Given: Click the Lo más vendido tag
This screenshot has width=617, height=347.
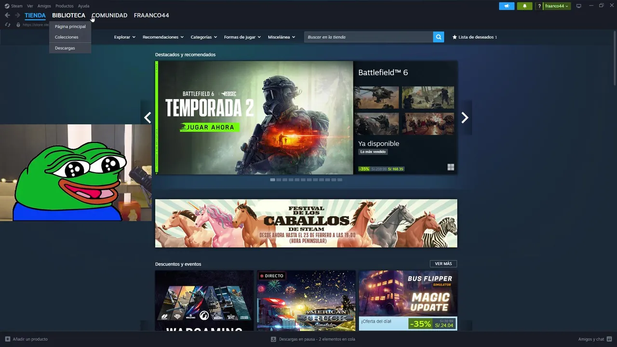Looking at the screenshot, I should 373,152.
